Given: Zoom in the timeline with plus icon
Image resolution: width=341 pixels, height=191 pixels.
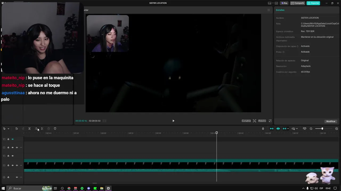Looking at the screenshot, I should click(x=336, y=129).
